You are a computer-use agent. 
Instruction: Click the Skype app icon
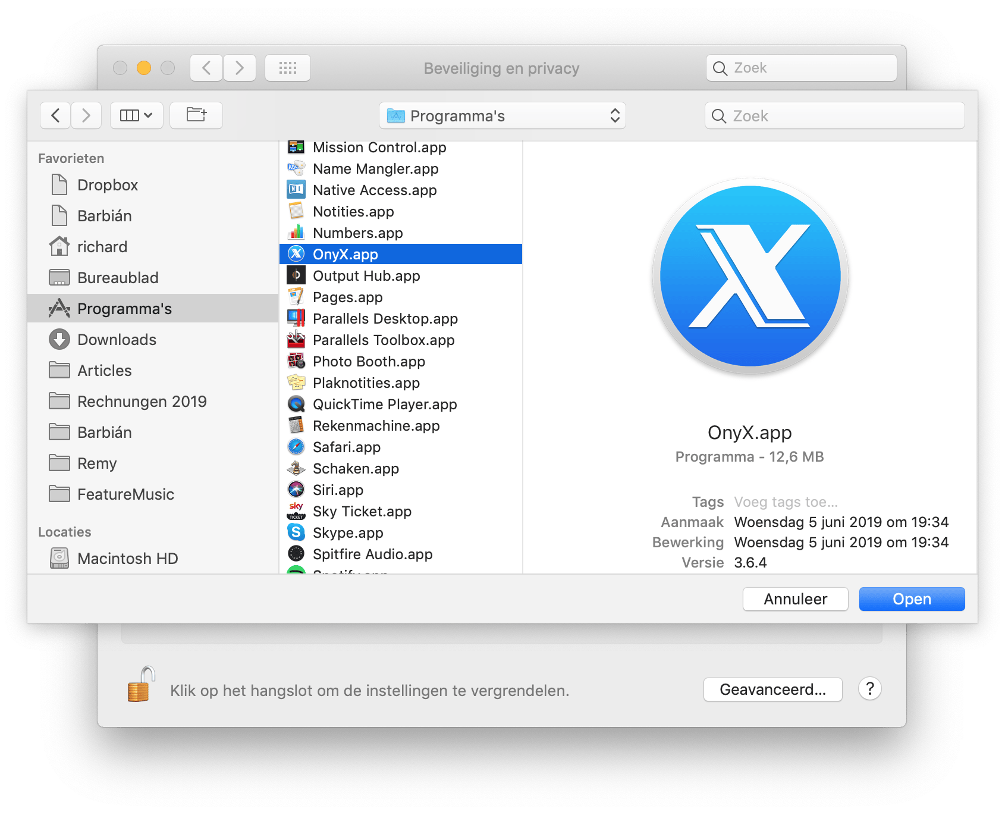(296, 532)
